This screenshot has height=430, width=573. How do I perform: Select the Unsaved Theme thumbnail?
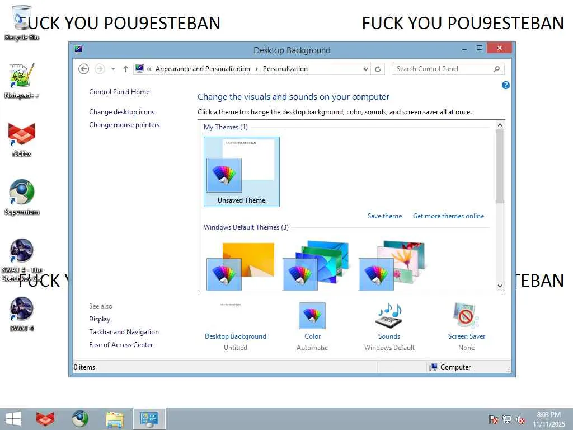(242, 172)
